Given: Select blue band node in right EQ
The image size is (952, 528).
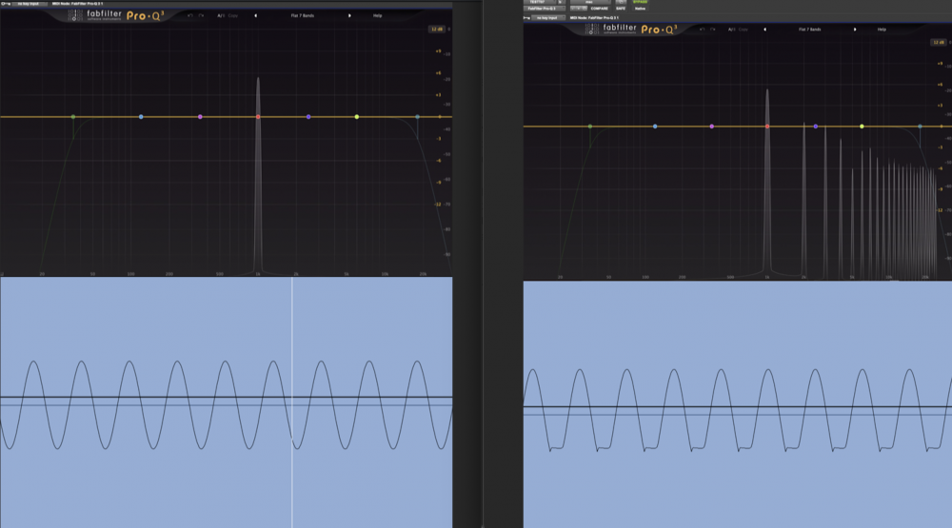Looking at the screenshot, I should (655, 127).
